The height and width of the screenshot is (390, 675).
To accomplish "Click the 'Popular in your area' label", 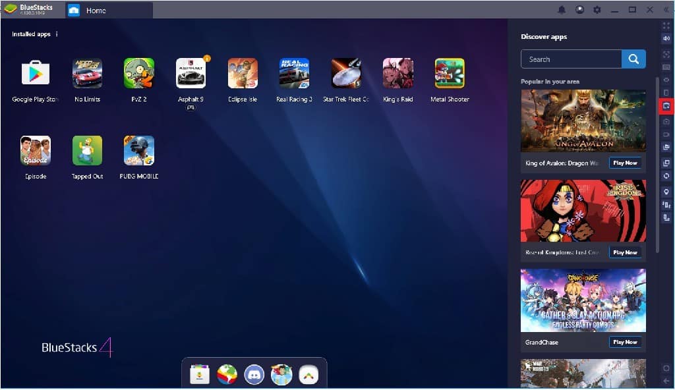I will click(550, 81).
